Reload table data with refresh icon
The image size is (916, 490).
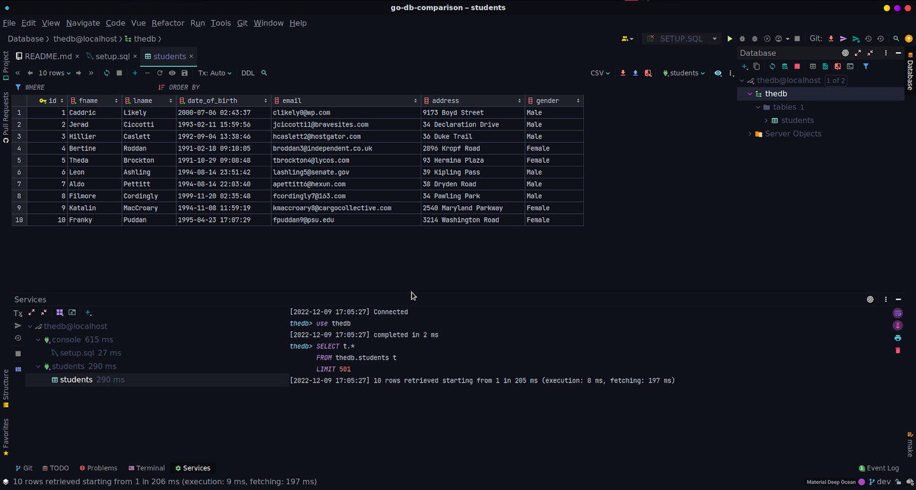coord(106,72)
